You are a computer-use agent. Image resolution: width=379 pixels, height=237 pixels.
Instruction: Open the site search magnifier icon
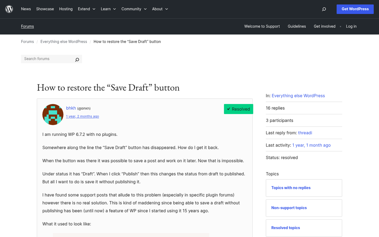tap(324, 9)
